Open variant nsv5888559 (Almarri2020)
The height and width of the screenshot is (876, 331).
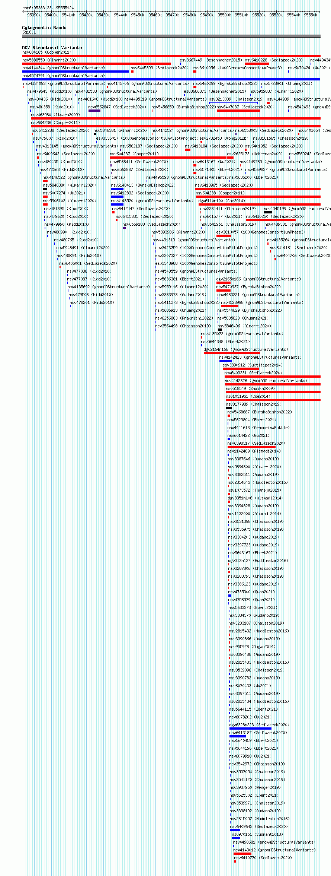pyautogui.click(x=49, y=60)
